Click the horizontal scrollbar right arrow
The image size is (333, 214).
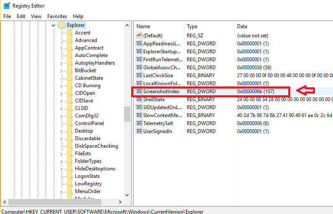[120, 202]
